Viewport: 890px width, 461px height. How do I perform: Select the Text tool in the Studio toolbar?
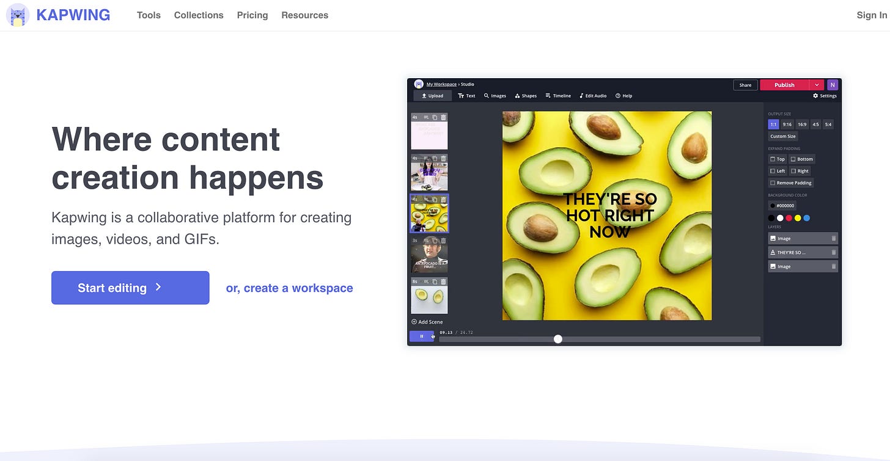(x=466, y=96)
